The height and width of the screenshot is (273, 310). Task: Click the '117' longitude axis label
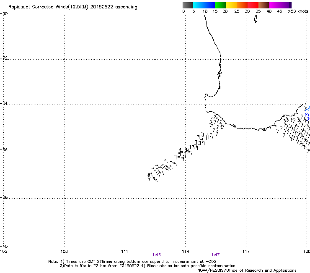246,252
